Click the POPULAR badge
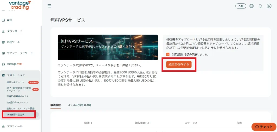The image size is (277, 132). click(34, 82)
